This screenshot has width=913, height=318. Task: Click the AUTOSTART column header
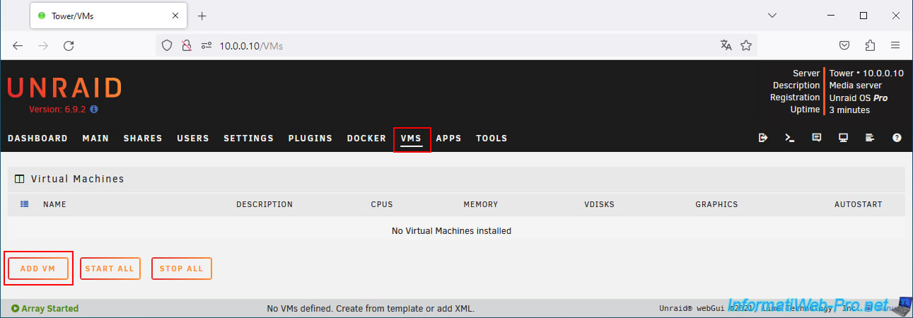[x=859, y=204]
